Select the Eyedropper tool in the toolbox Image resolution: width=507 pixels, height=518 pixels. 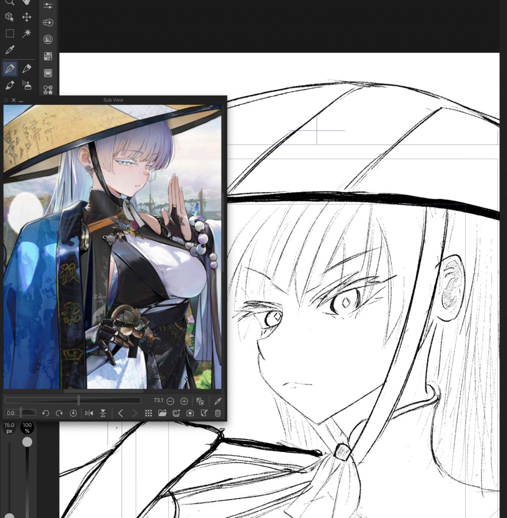10,50
